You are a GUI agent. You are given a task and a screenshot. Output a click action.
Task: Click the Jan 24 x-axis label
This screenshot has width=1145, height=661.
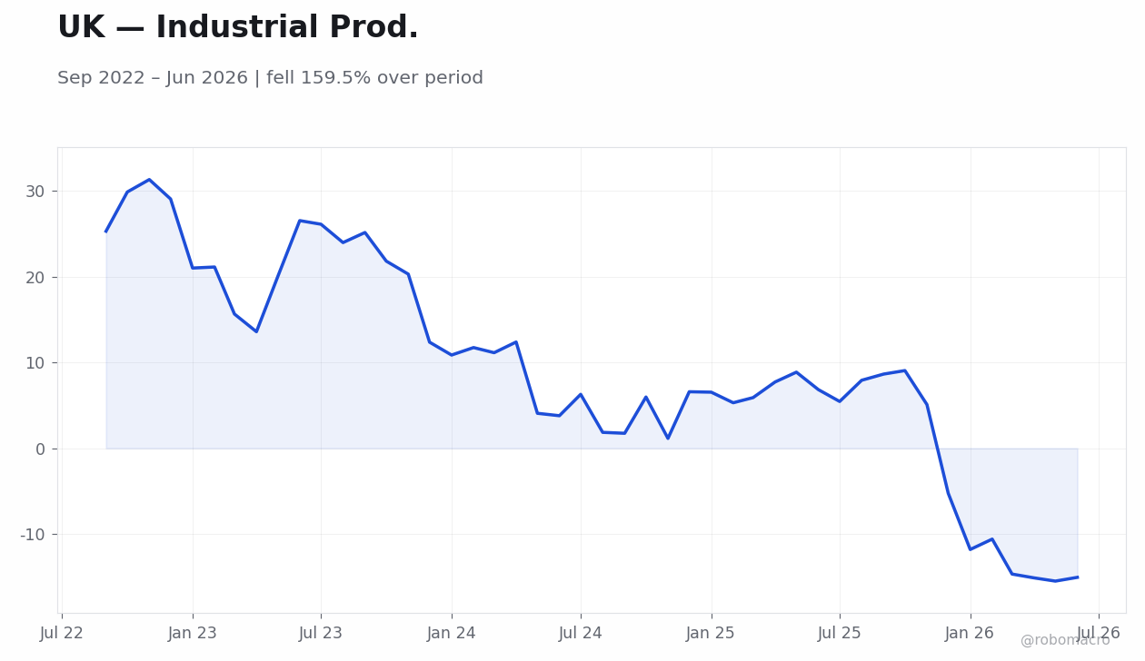(x=452, y=634)
